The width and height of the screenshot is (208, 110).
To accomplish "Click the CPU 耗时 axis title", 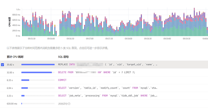I will point(9,22).
